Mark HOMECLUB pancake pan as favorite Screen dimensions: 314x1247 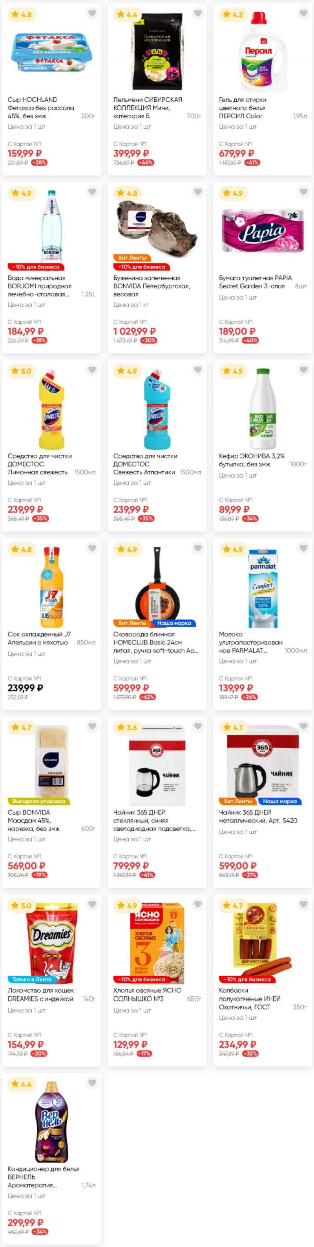[198, 548]
